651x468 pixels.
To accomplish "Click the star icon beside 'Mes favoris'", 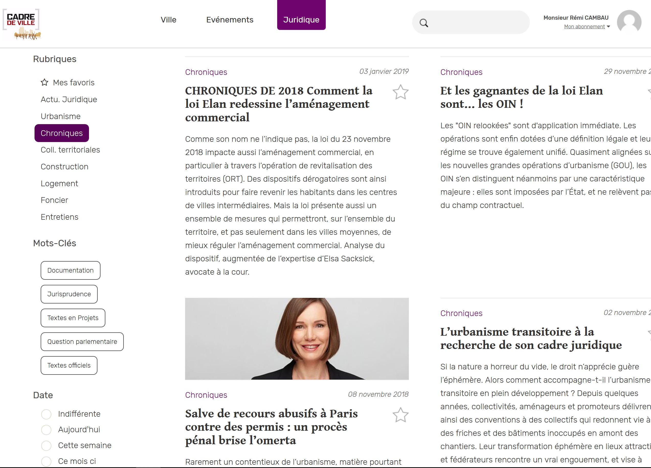I will 45,82.
